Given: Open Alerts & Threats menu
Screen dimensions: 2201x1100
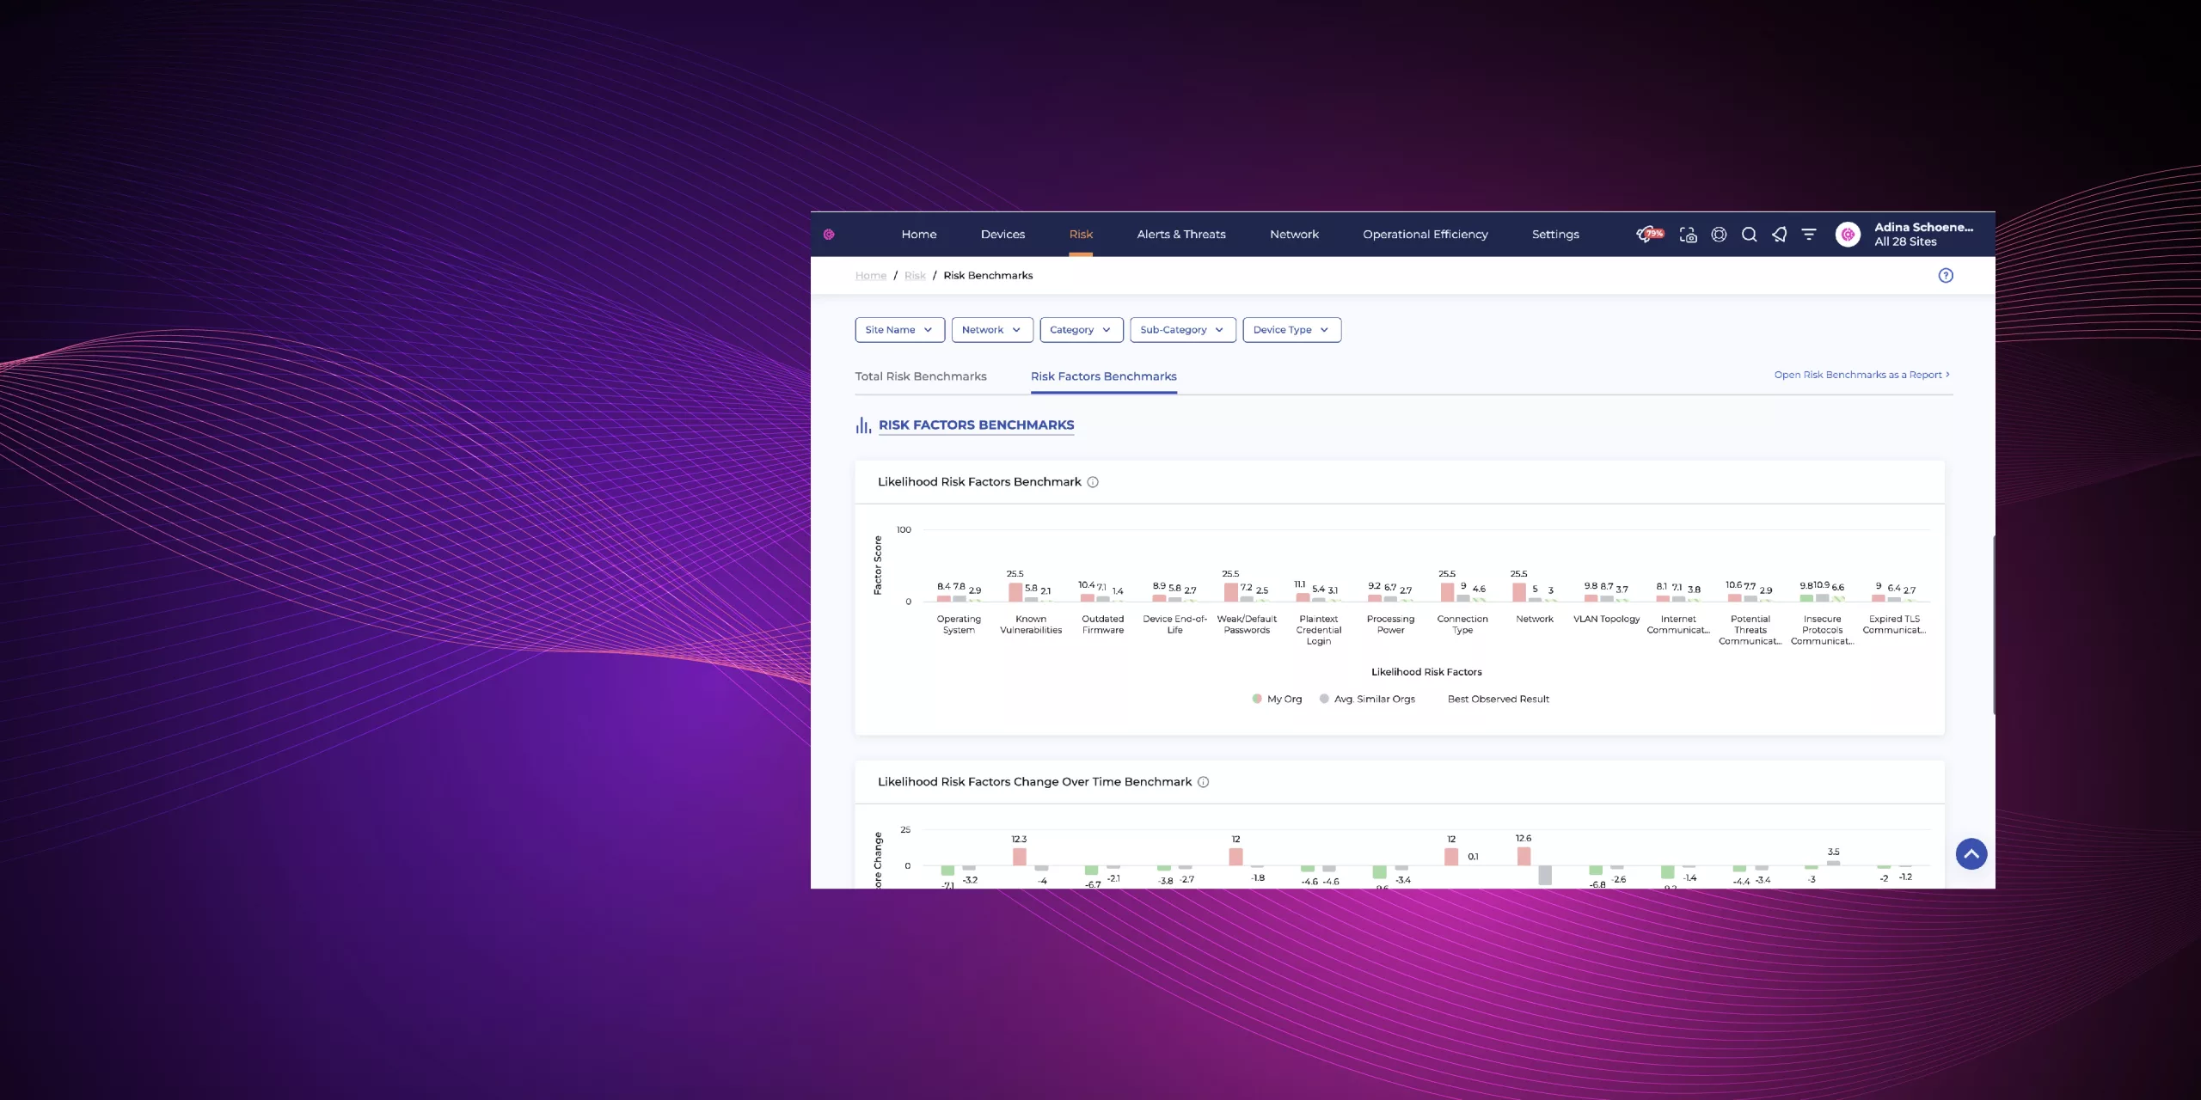Looking at the screenshot, I should click(1180, 235).
